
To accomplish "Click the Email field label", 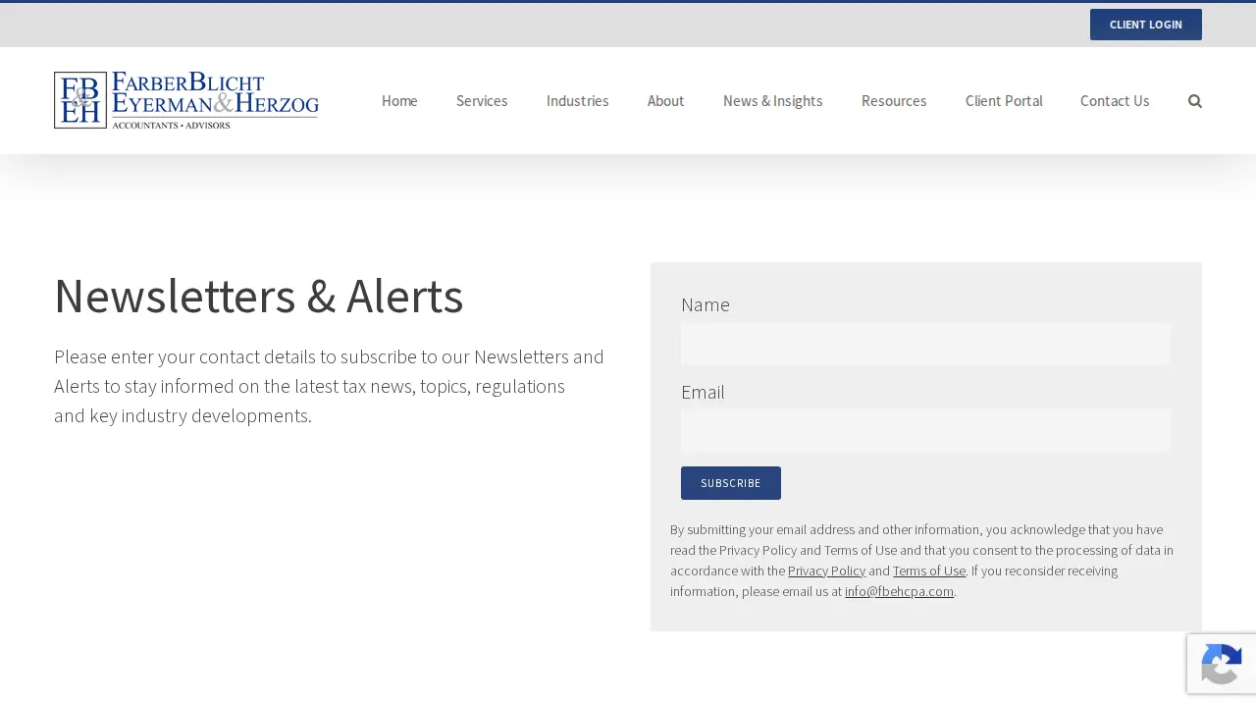I will tap(703, 392).
